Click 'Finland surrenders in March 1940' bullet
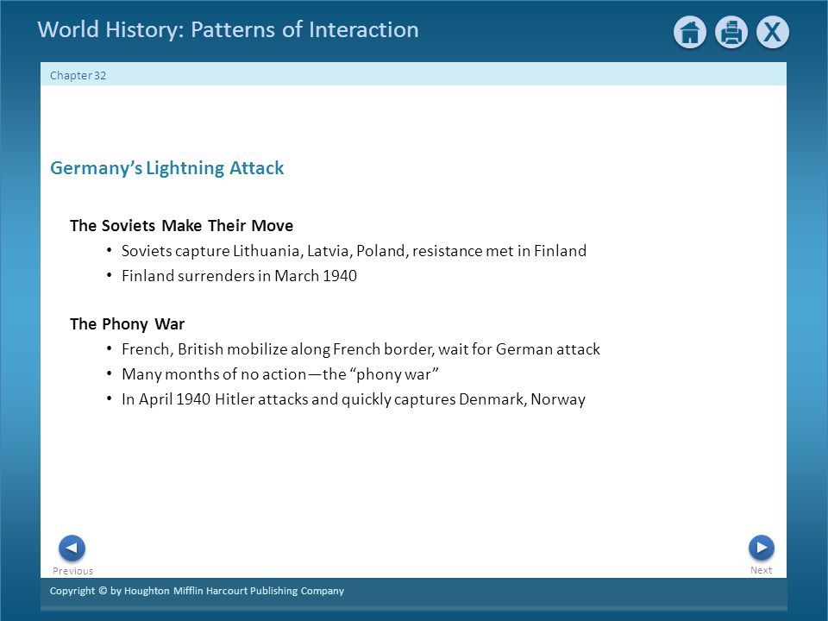Viewport: 828px width, 621px height. tap(239, 276)
